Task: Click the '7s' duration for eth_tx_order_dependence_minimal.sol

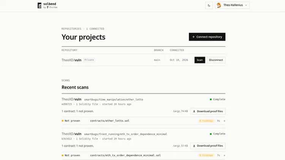Action: (218, 155)
